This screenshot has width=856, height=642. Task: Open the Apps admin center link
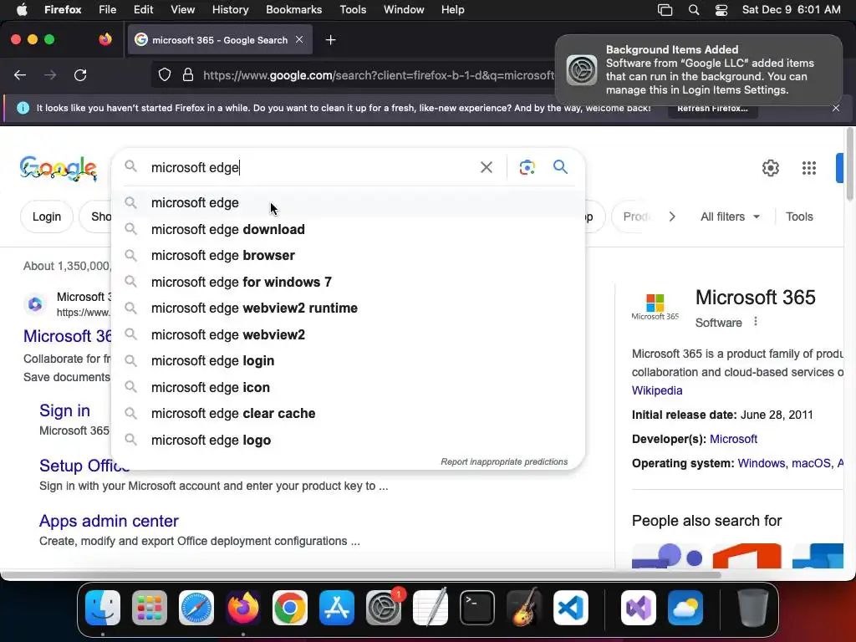109,521
